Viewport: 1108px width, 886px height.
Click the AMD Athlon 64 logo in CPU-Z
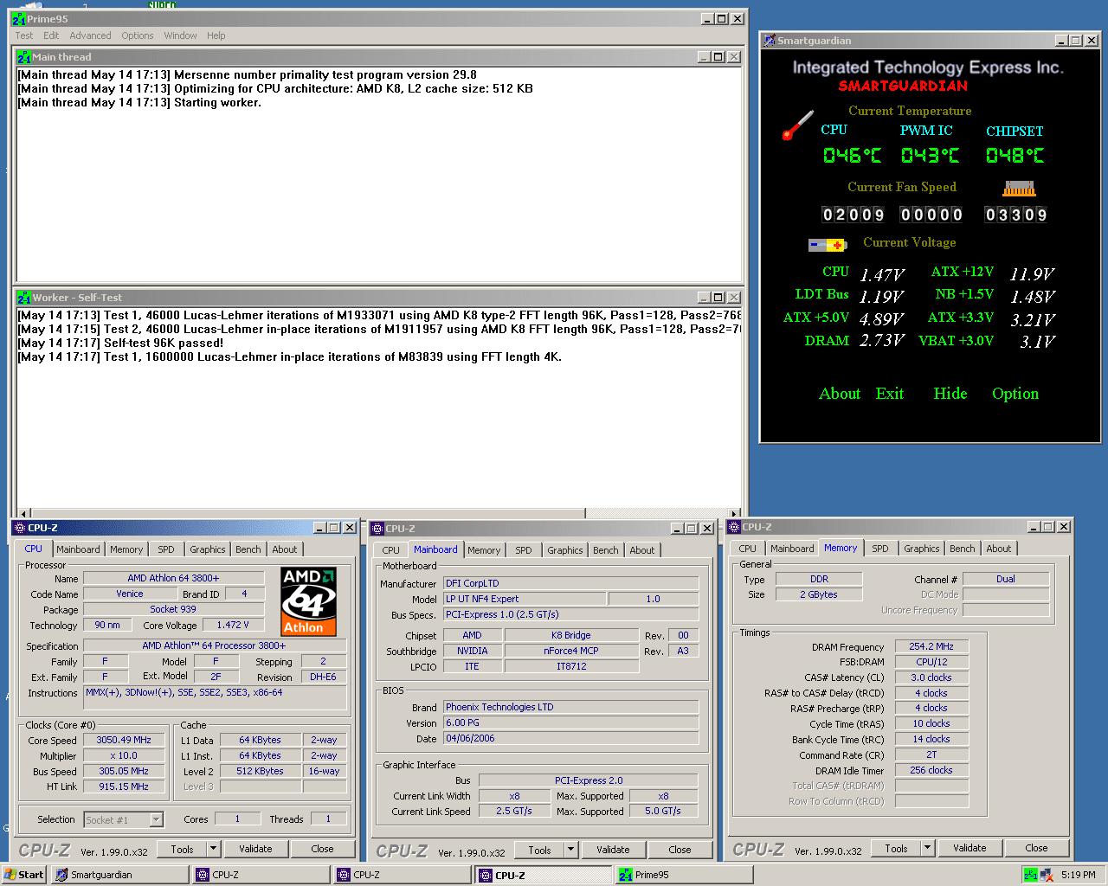click(x=309, y=601)
